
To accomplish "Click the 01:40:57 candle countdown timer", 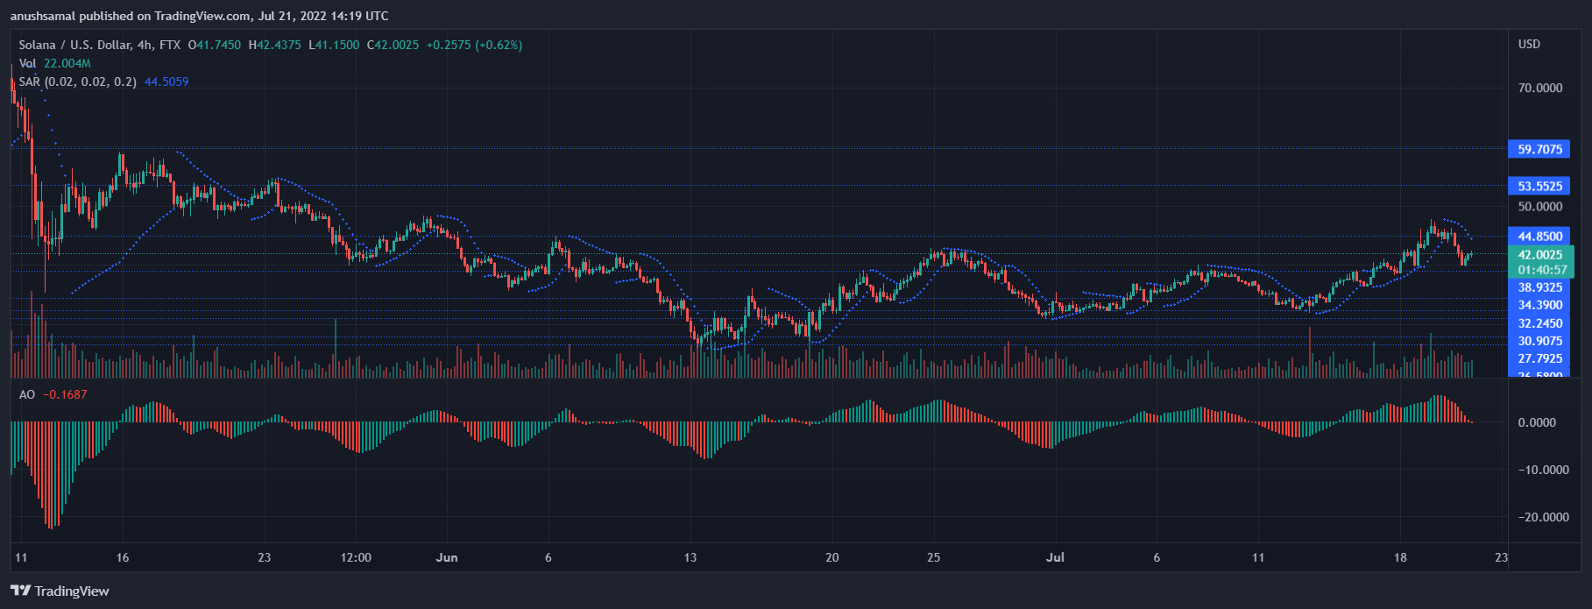I will click(x=1539, y=270).
